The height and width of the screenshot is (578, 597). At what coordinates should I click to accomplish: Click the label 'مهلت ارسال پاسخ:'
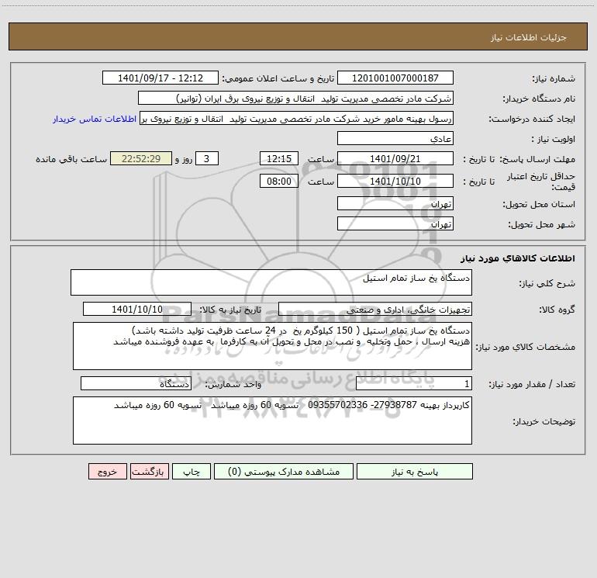click(537, 159)
